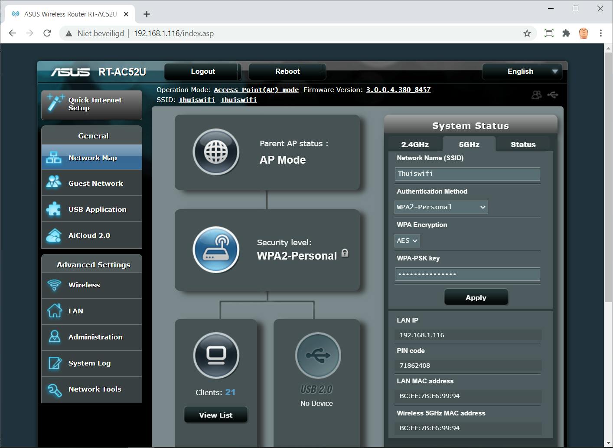613x448 pixels.
Task: Click the Apply button
Action: 476,297
